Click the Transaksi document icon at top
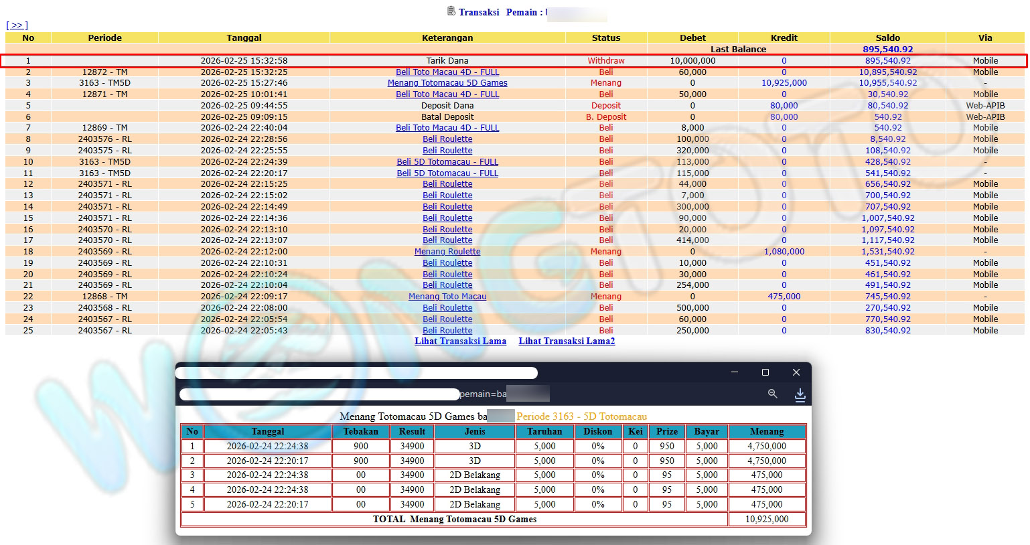1030x545 pixels. 451,11
